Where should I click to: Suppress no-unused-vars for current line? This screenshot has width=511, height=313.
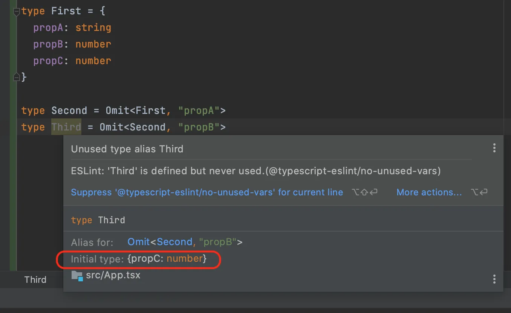[207, 192]
